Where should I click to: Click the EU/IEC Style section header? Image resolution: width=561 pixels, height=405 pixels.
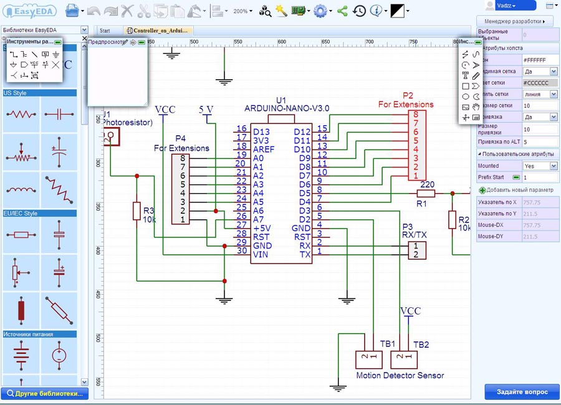[x=39, y=213]
